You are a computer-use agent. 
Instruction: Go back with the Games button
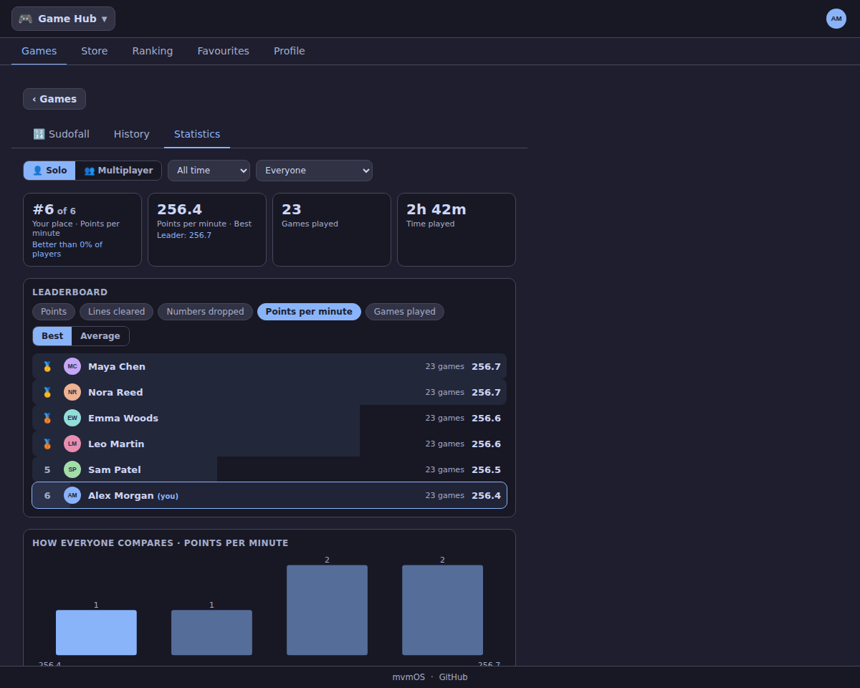coord(54,99)
